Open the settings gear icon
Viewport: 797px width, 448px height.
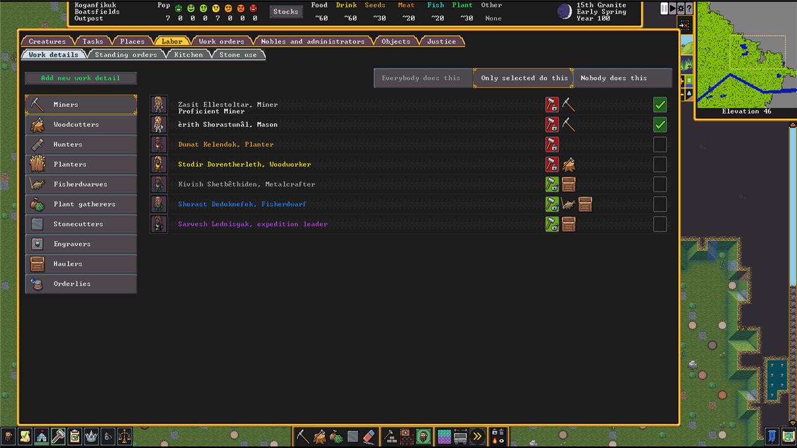(681, 9)
